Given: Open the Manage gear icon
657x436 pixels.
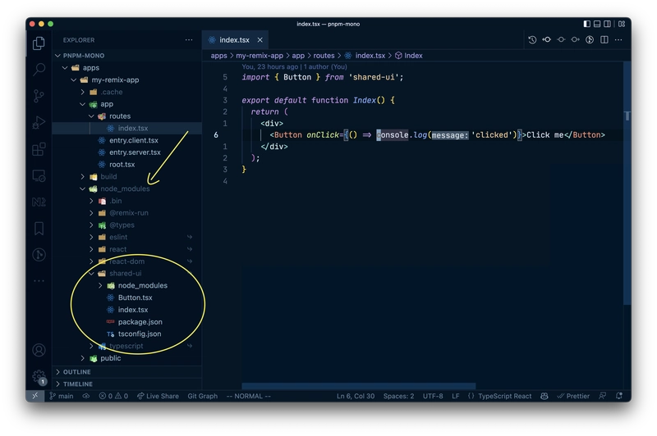Looking at the screenshot, I should click(x=39, y=377).
